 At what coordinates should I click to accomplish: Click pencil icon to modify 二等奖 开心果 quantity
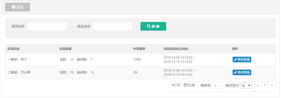[235, 72]
